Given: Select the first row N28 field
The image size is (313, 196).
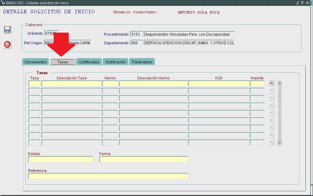Looking at the screenshot, I should tap(219, 83).
